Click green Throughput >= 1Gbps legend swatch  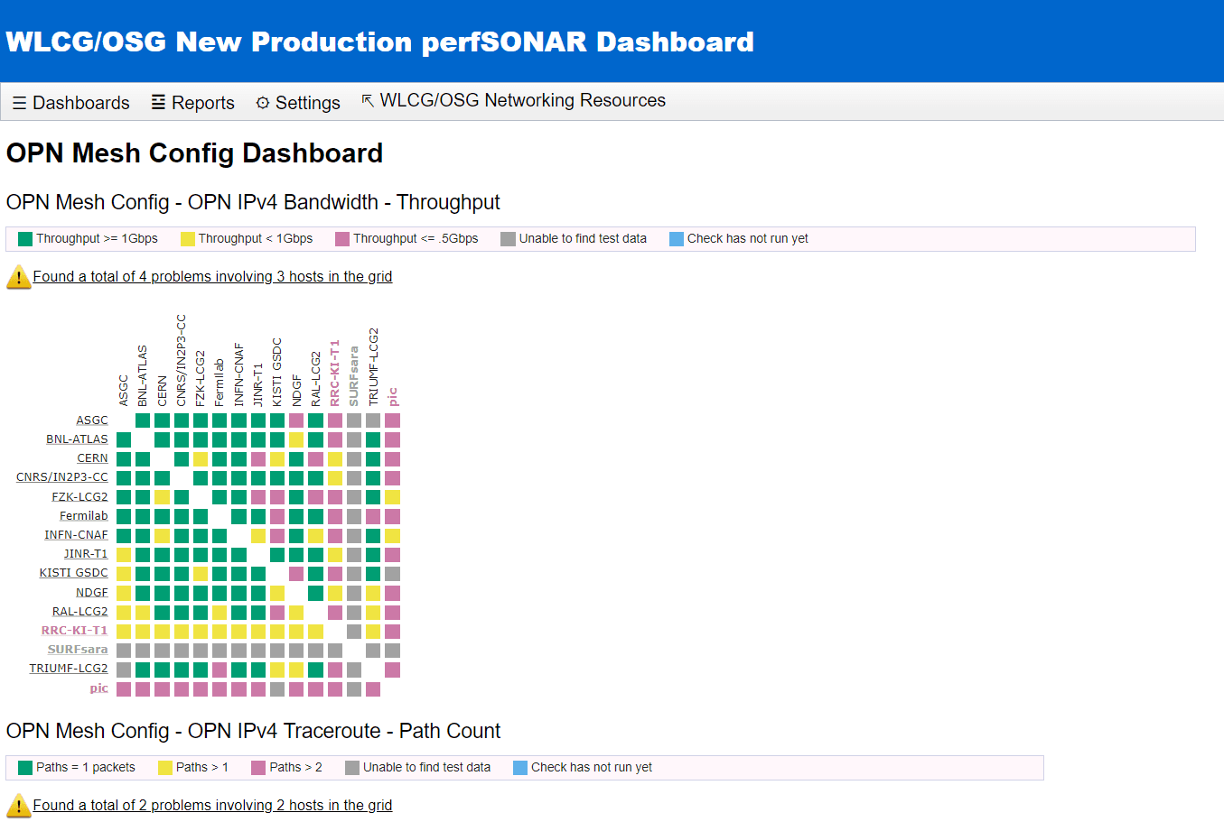tap(25, 239)
